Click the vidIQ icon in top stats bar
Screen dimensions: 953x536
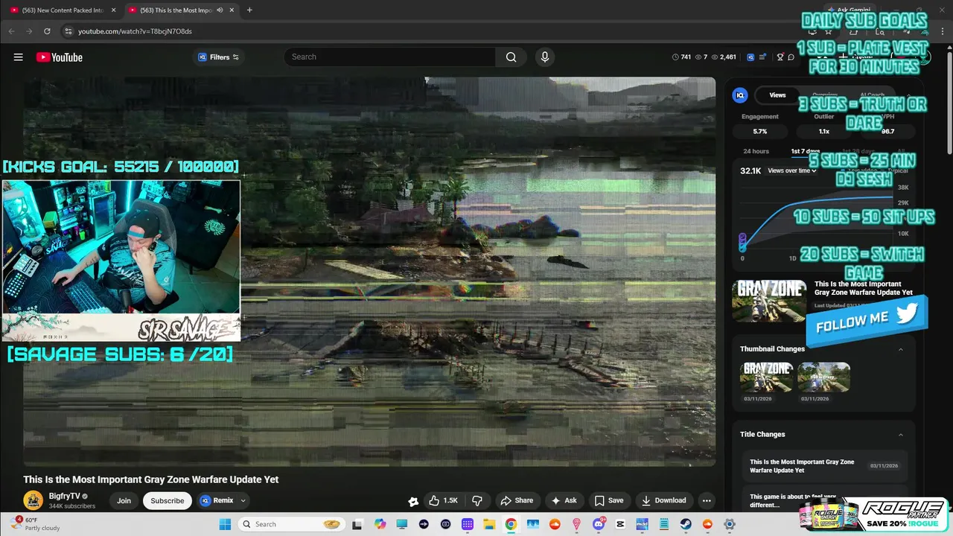[750, 57]
